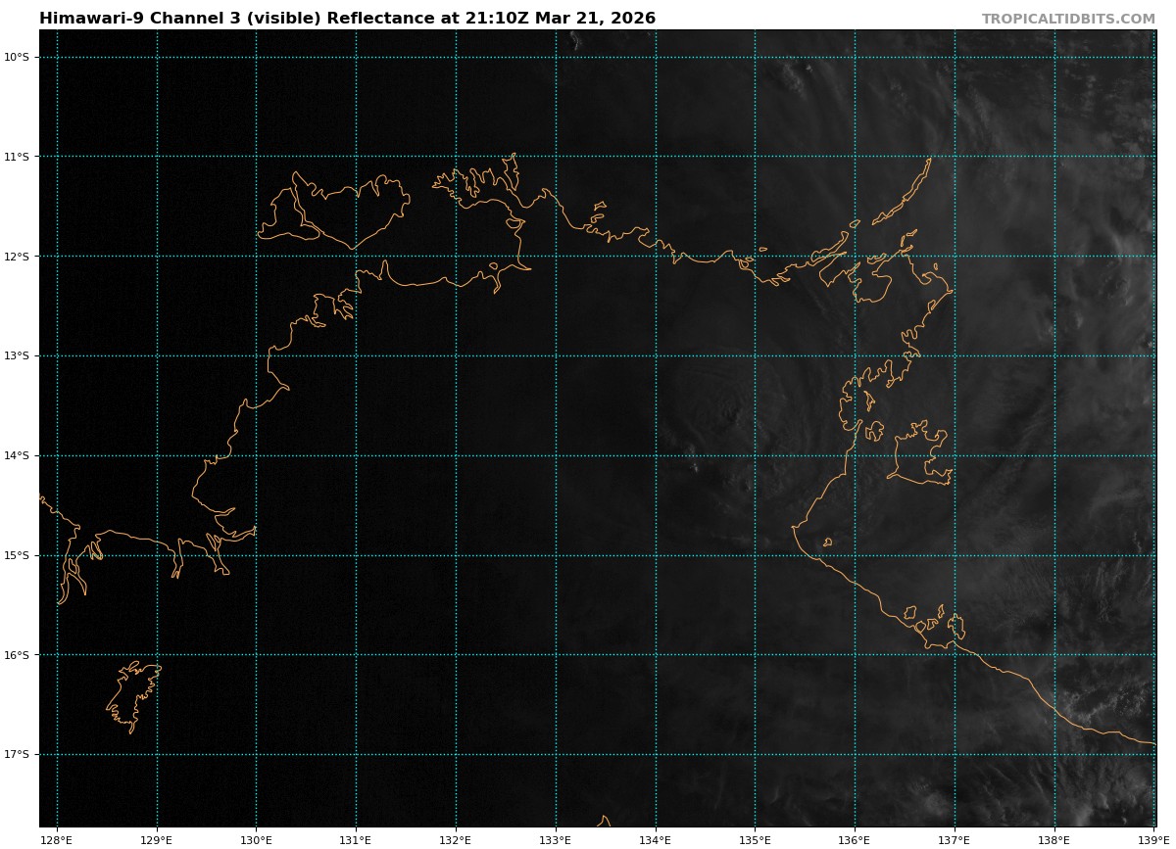Select the 130°E longitude axis label
The height and width of the screenshot is (849, 1176).
256,840
